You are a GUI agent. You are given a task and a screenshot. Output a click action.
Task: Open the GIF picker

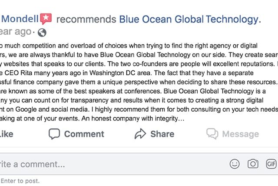[x=271, y=164]
